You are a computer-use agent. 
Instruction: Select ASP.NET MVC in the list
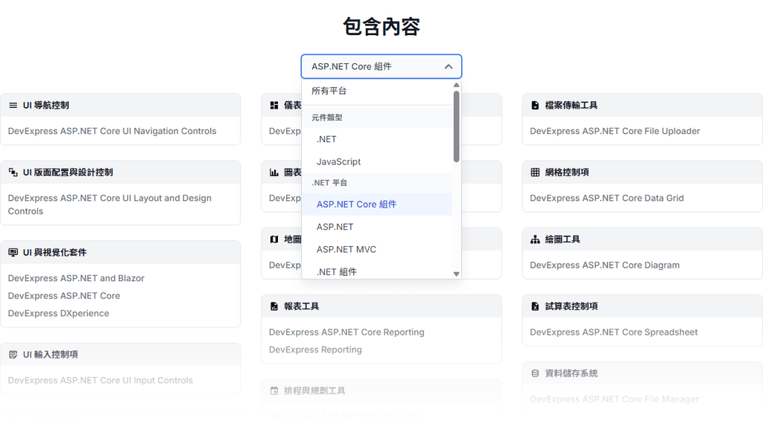click(376, 249)
